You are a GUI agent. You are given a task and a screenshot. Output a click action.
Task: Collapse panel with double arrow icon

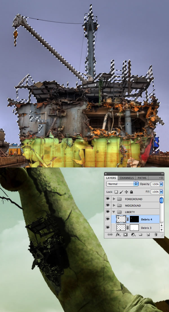pyautogui.click(x=162, y=174)
